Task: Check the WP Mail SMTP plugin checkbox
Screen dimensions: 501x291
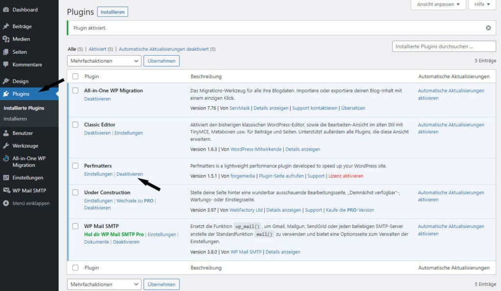Action: (x=75, y=226)
